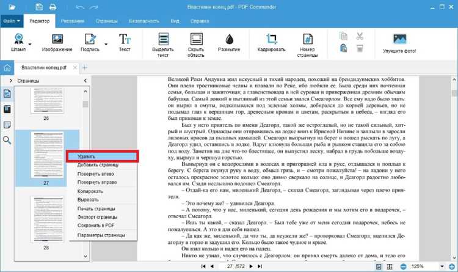458x272 pixels.
Task: Undo the last action
Action: pos(79,7)
